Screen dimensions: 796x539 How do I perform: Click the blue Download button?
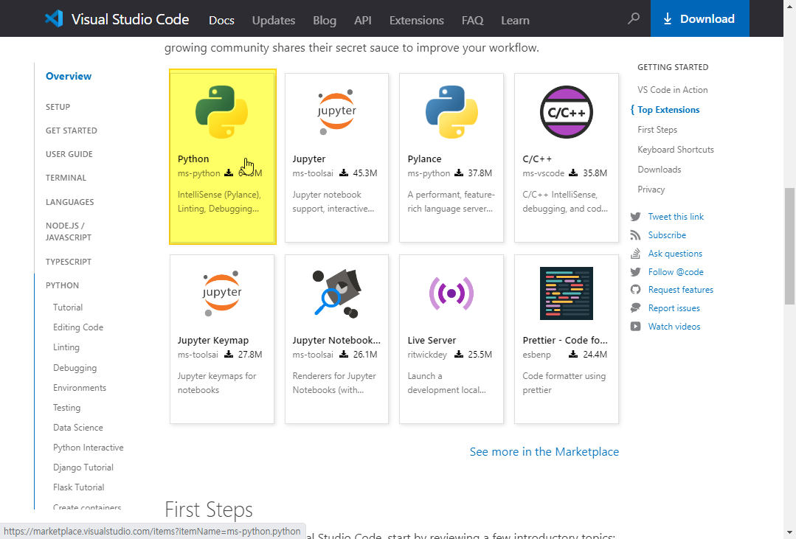coord(699,18)
